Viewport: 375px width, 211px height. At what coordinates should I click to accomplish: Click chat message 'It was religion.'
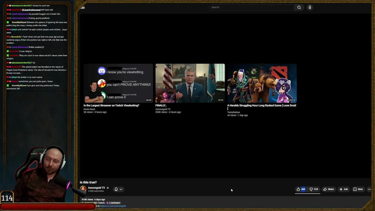(26, 51)
